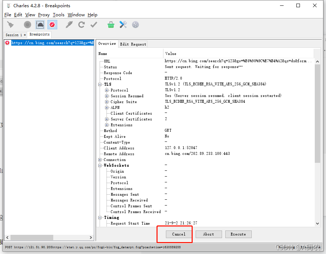Image resolution: width=326 pixels, height=254 pixels.
Task: Collapse the WebSockets node
Action: click(x=100, y=165)
